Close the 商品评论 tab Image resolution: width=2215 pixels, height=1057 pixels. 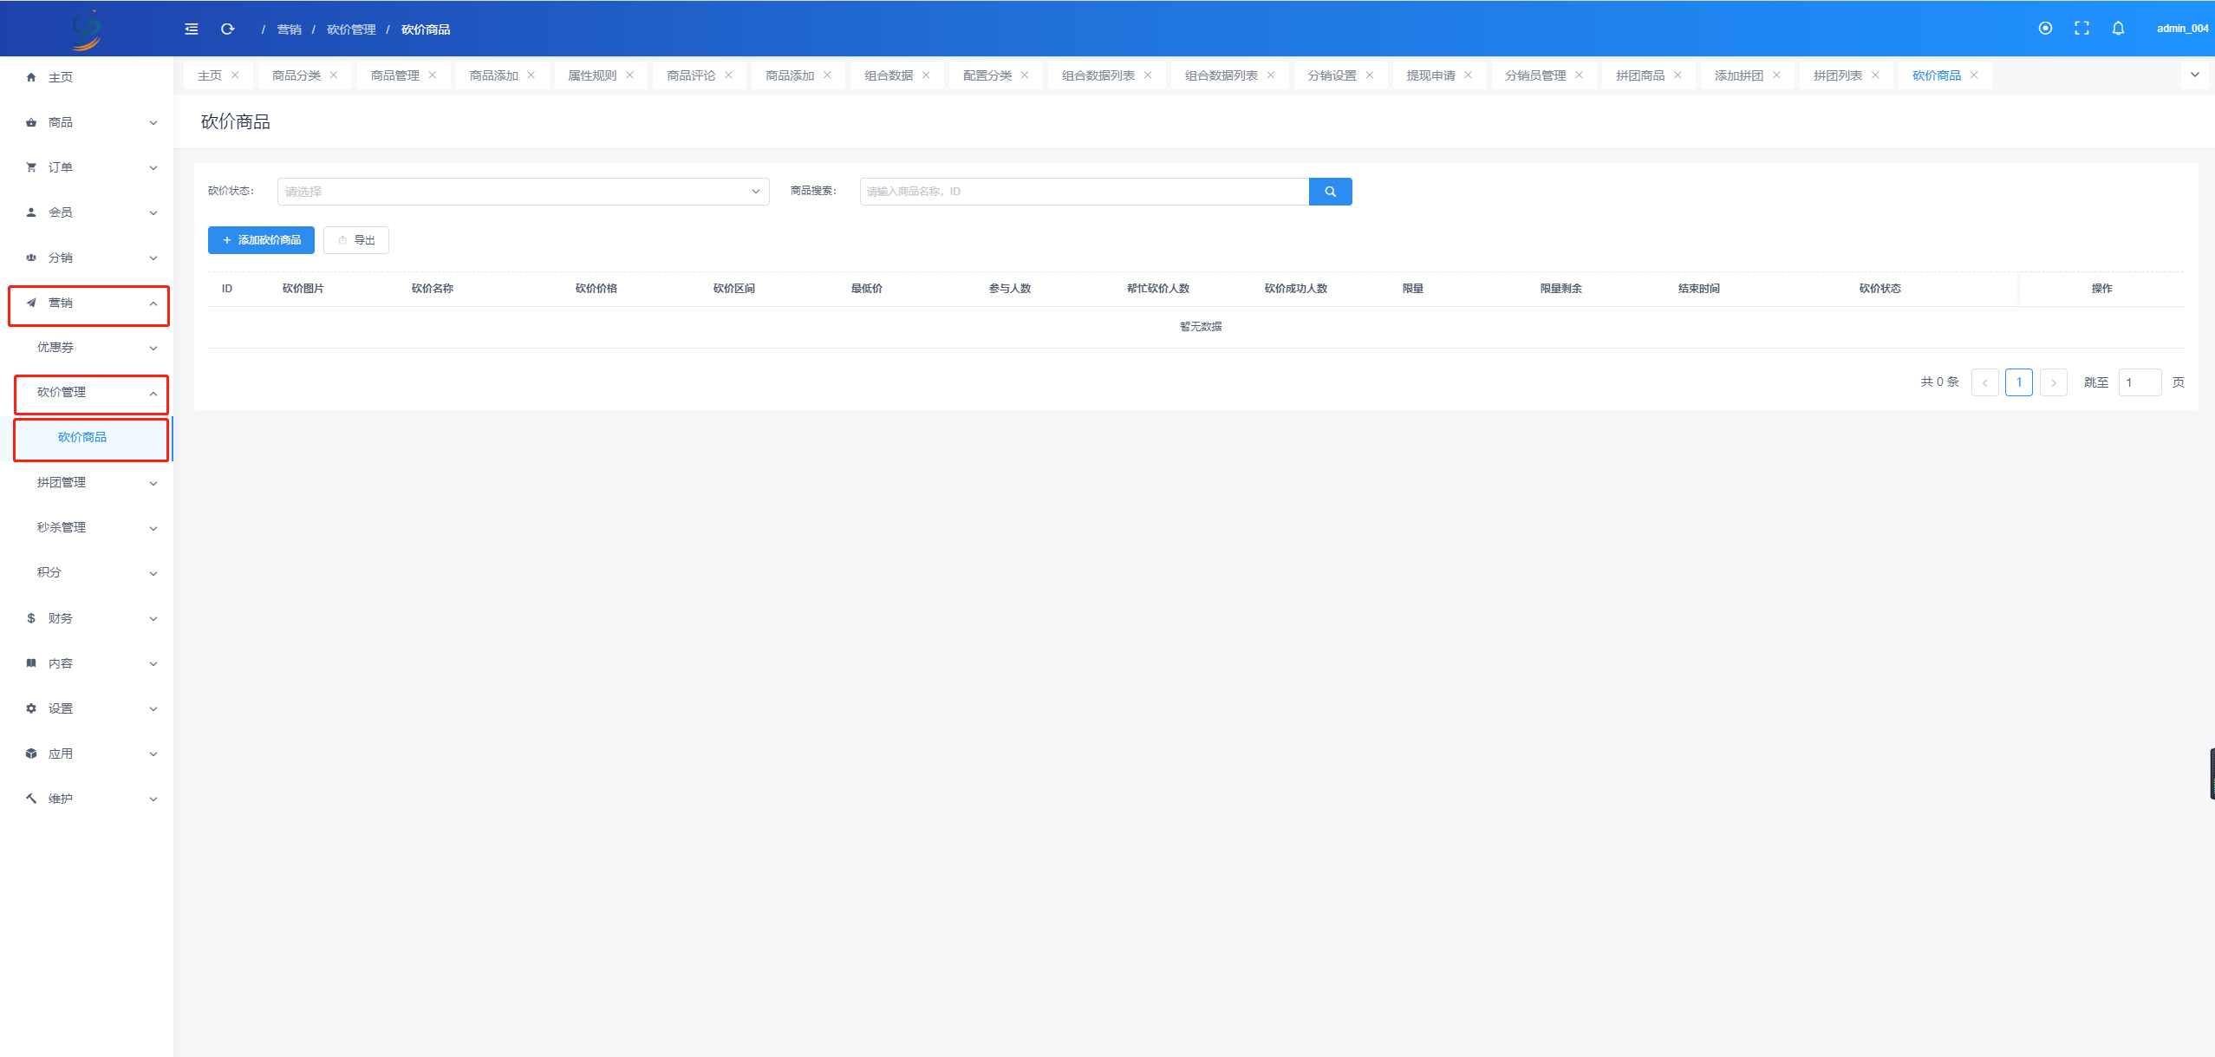pyautogui.click(x=729, y=75)
